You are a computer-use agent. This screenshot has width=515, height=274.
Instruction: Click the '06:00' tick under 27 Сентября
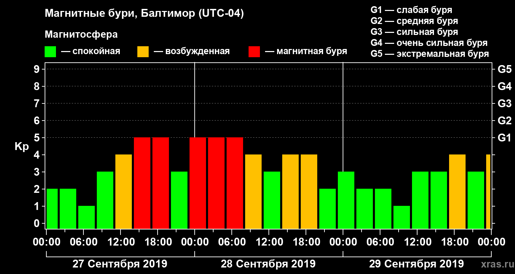click(x=83, y=242)
